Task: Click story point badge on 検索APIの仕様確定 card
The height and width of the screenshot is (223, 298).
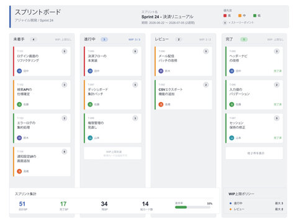Action: (65, 85)
